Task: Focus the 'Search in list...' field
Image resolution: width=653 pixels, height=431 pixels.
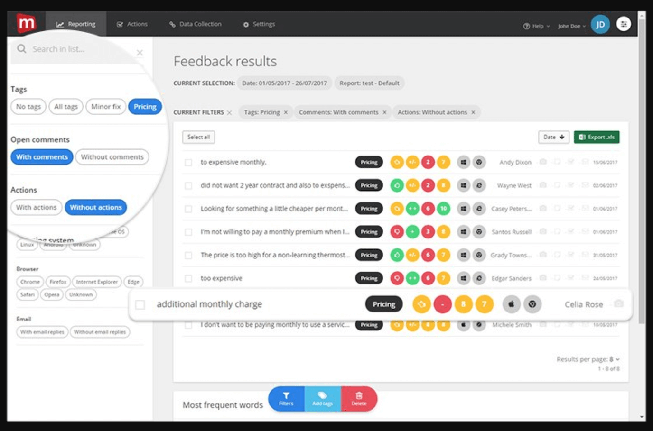Action: [x=76, y=49]
